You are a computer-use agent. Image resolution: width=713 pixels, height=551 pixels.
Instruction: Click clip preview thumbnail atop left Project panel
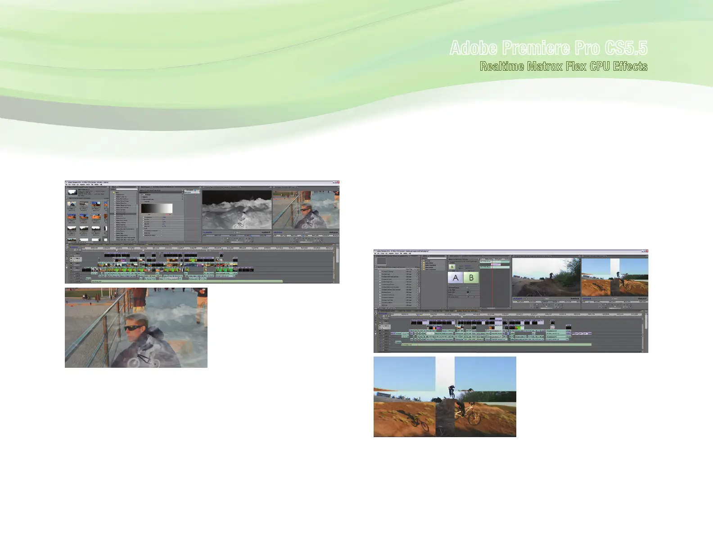coord(72,193)
